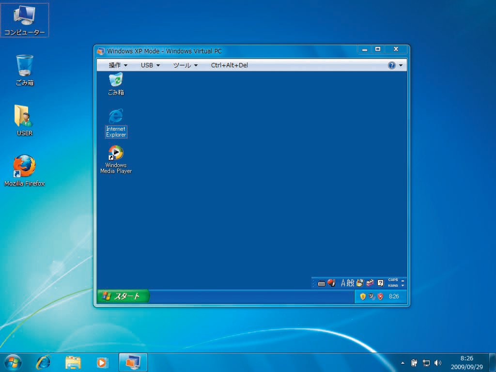The height and width of the screenshot is (372, 496).
Task: Select Windows Media Player shortcut in XP
Action: 116,159
